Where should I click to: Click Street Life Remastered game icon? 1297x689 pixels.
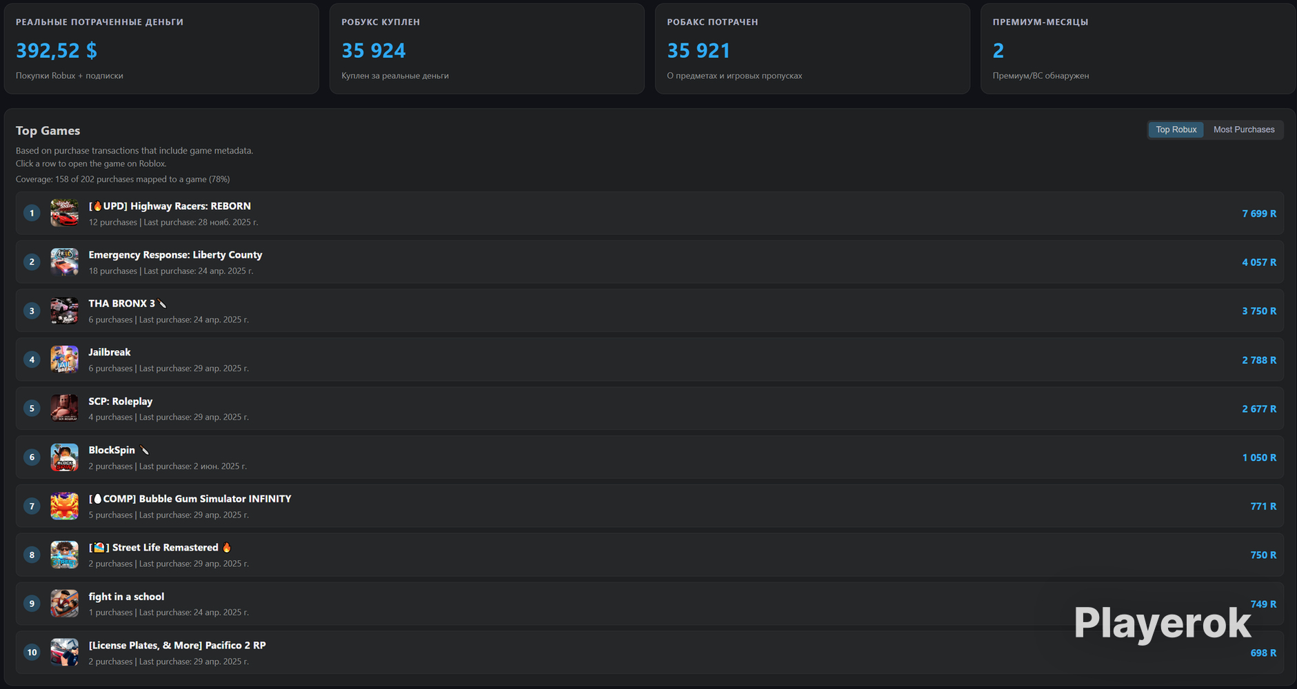(x=64, y=555)
